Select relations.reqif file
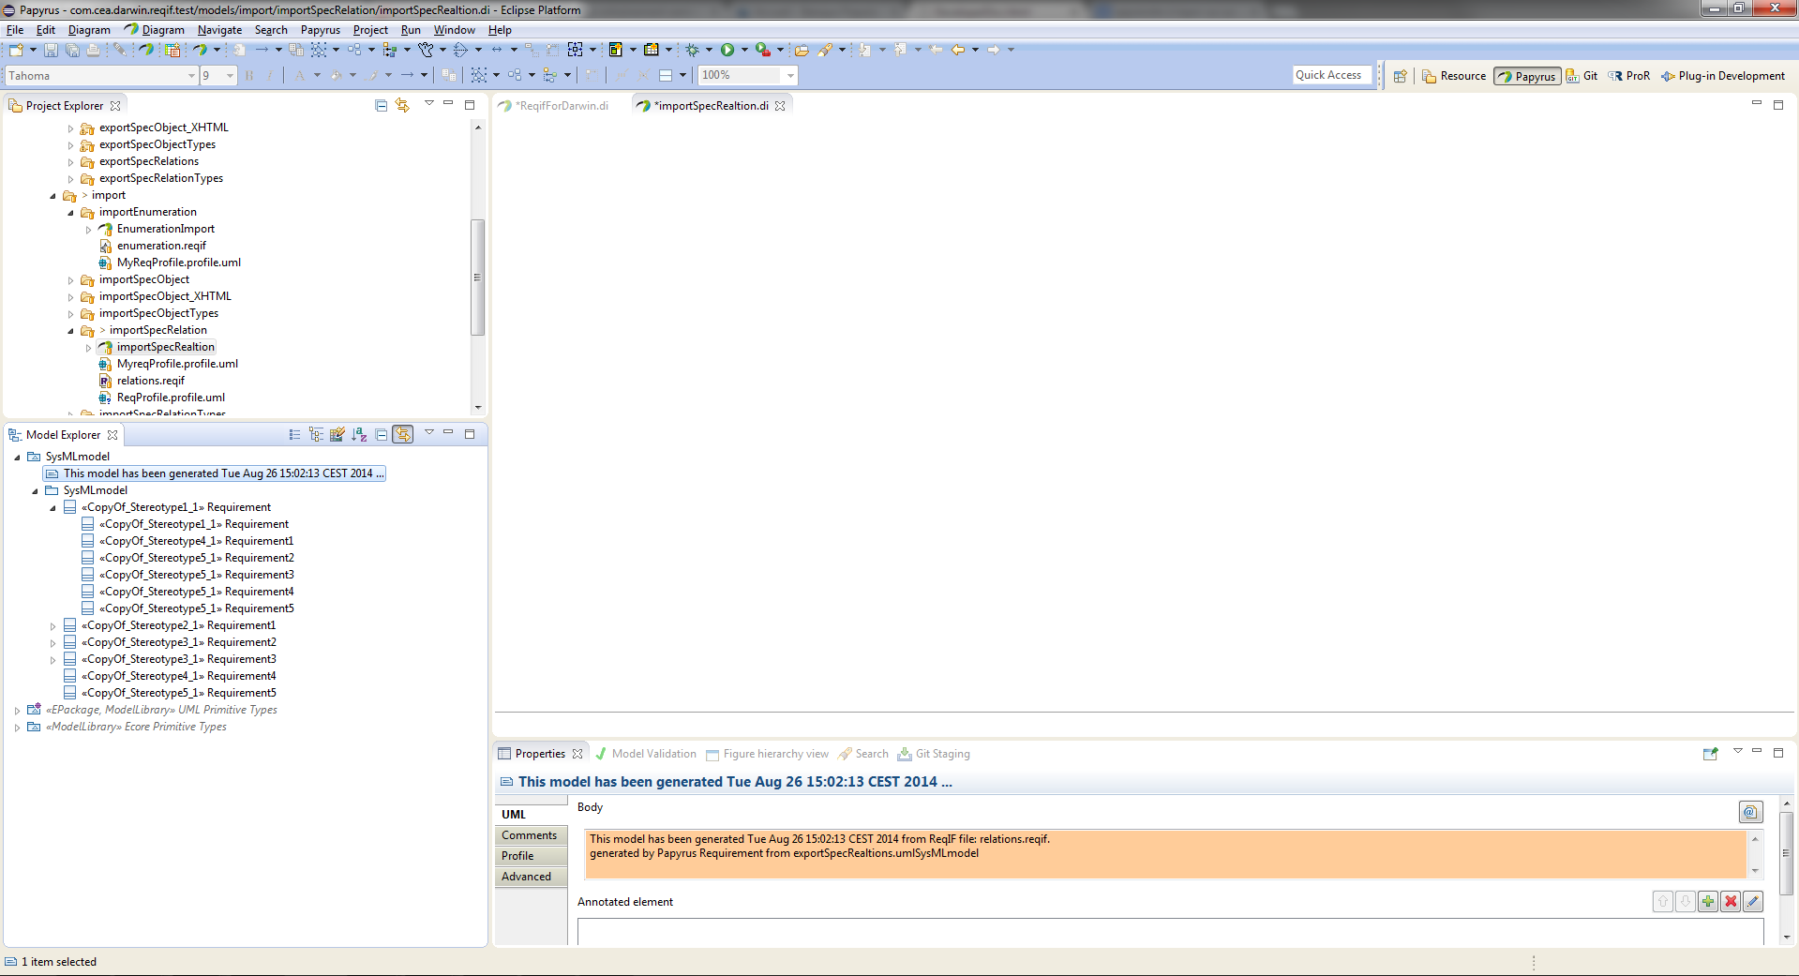Viewport: 1799px width, 976px height. tap(142, 381)
